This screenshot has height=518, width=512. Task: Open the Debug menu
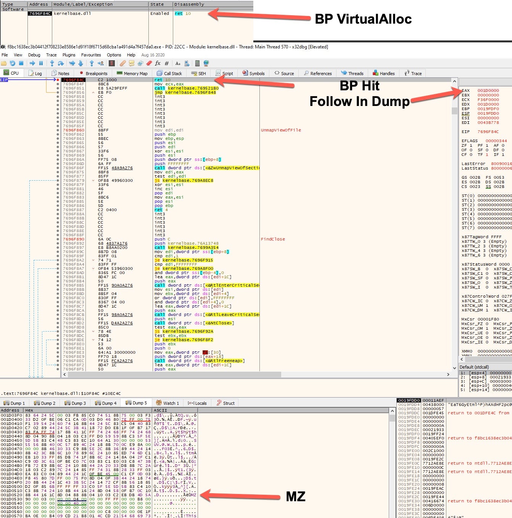(x=34, y=55)
